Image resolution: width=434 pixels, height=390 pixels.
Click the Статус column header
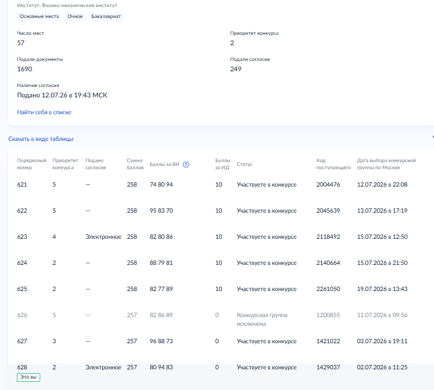[x=244, y=164]
